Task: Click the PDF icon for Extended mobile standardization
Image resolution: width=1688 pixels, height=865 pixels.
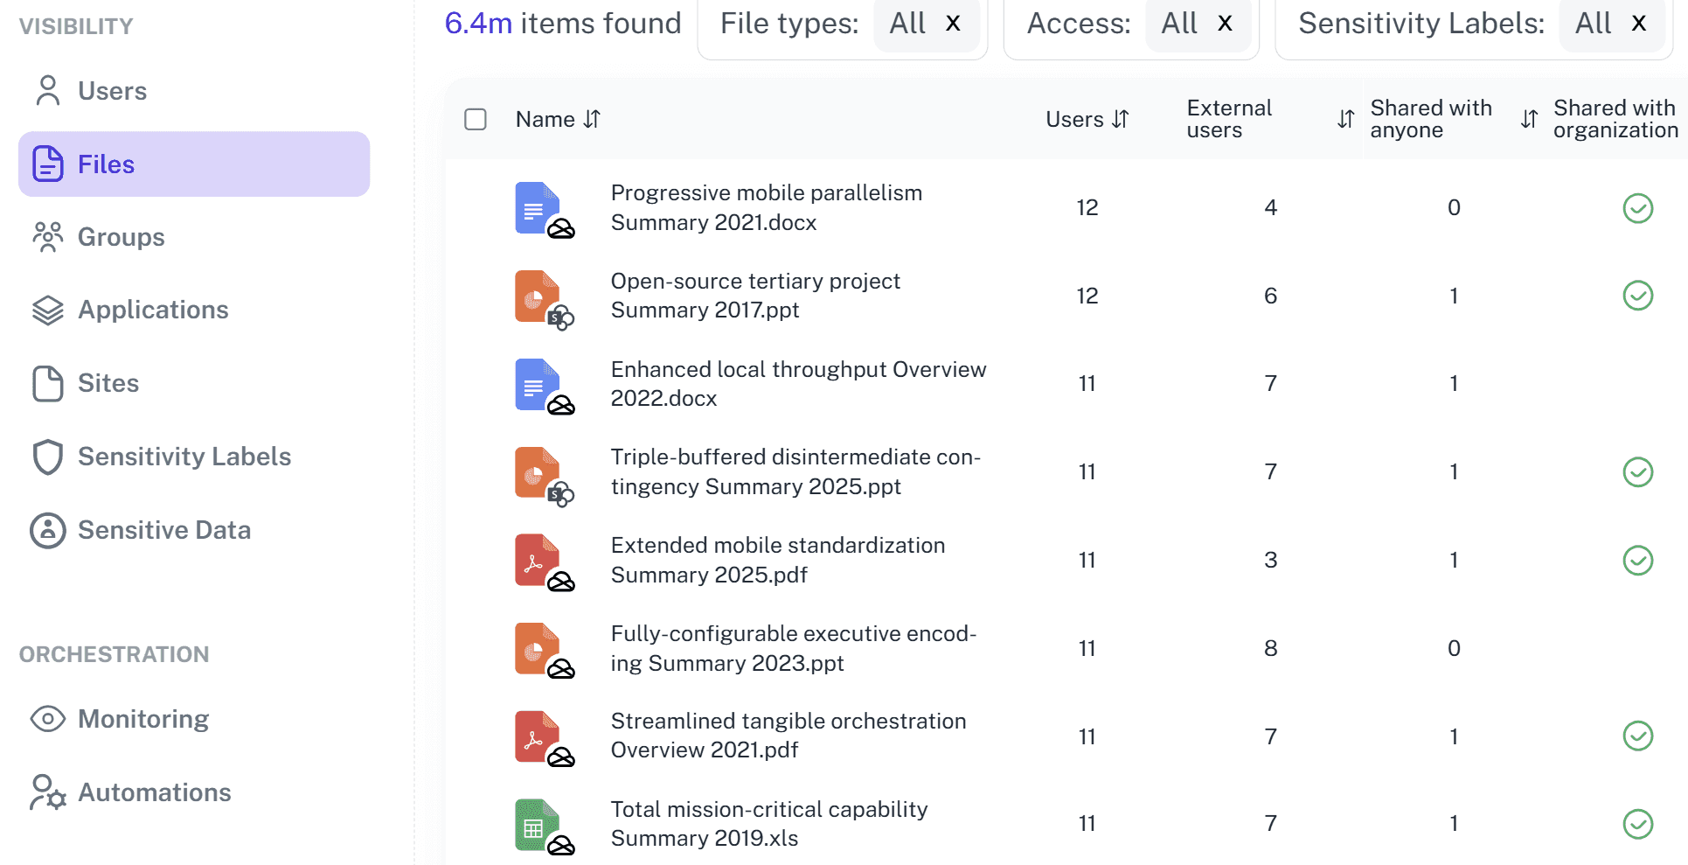Action: click(x=538, y=560)
